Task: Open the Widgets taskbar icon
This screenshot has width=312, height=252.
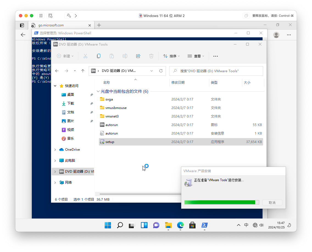Action: 144,225
